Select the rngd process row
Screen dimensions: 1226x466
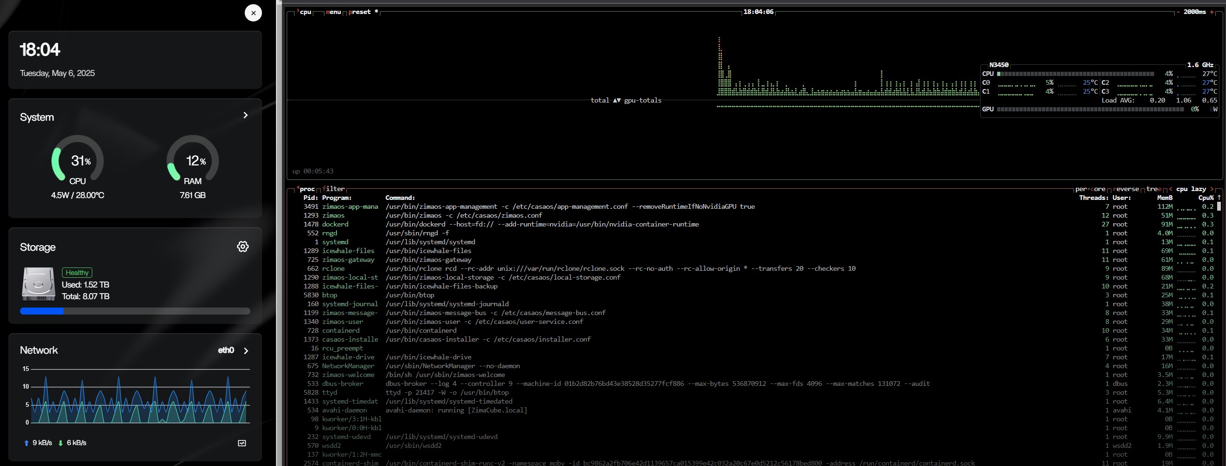point(758,233)
